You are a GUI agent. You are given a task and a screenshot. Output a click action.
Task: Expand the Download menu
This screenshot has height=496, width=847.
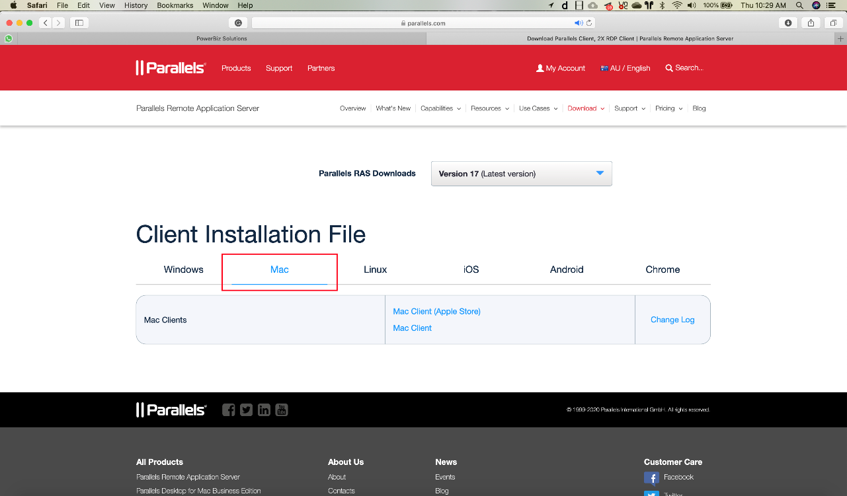click(586, 108)
